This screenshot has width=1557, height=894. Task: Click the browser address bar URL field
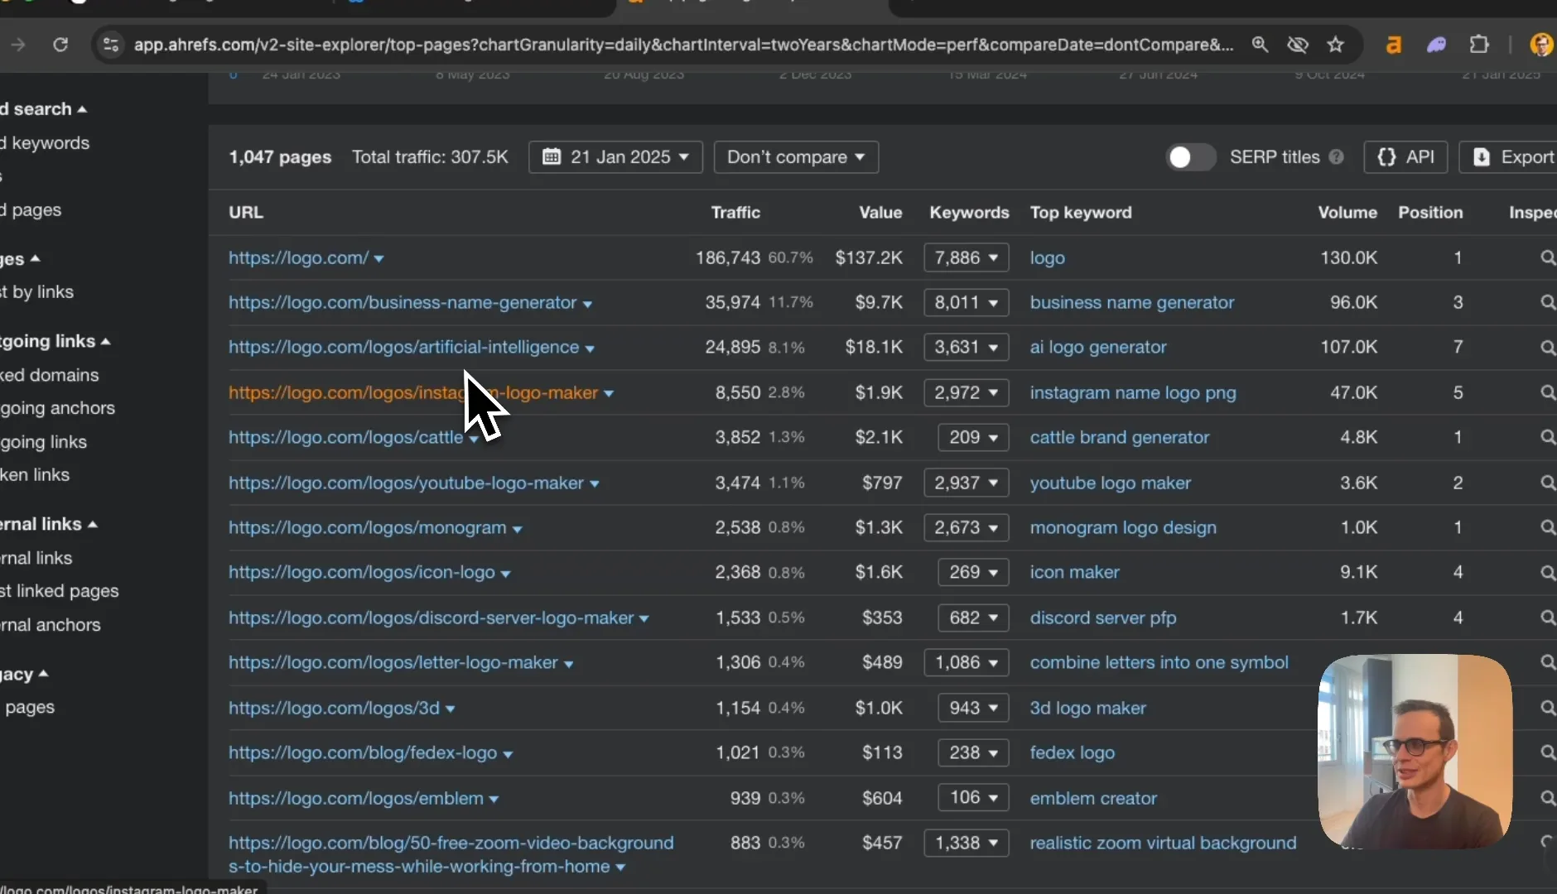tap(683, 45)
